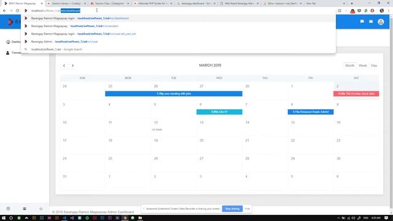Viewport: 393px width, 221px height.
Task: Go to the next month with right chevron
Action: click(x=72, y=66)
